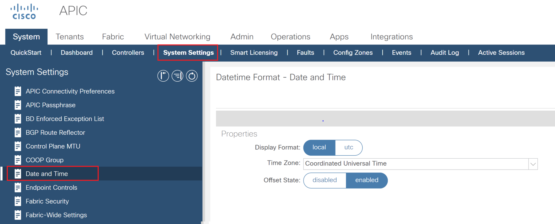Open Fabric-Wide Settings
The width and height of the screenshot is (555, 224).
tap(56, 215)
